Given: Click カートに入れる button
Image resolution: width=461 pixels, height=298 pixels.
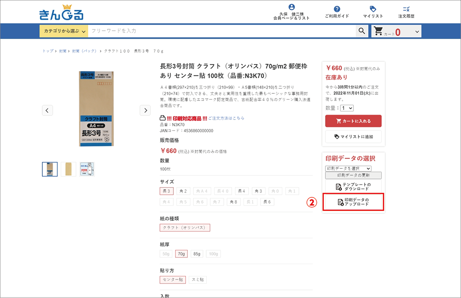Looking at the screenshot, I should 353,121.
